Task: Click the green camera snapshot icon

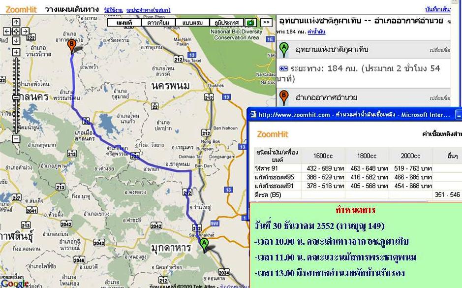Action: (250, 23)
